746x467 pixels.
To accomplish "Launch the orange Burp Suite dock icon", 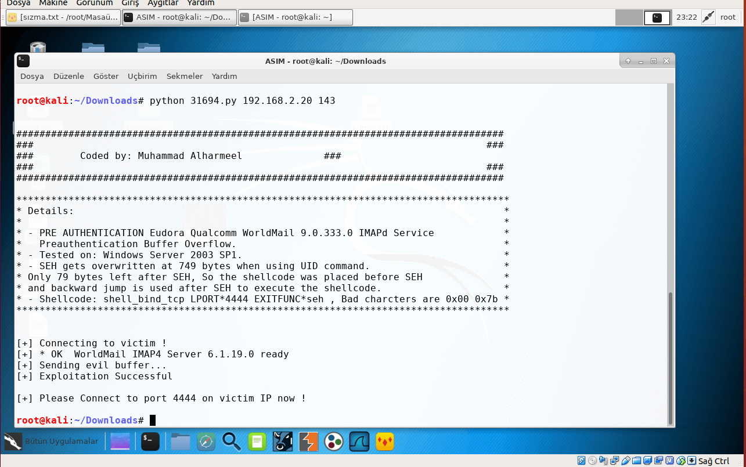I will click(x=308, y=441).
